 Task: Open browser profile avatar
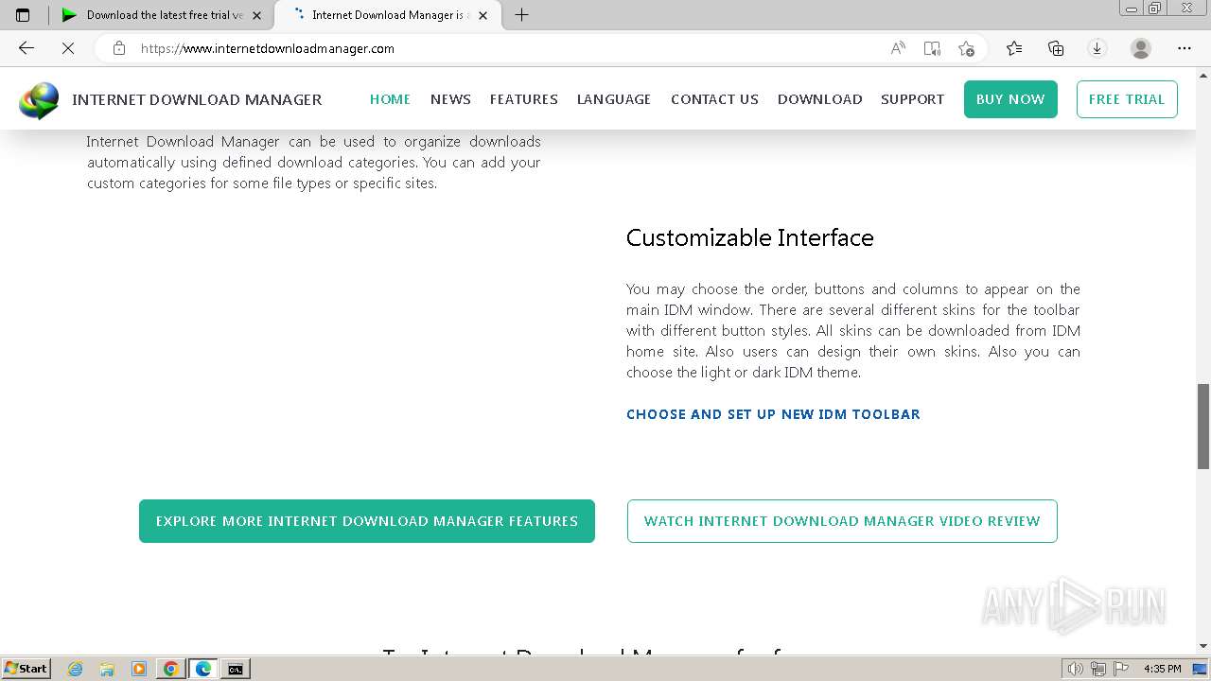[x=1141, y=48]
